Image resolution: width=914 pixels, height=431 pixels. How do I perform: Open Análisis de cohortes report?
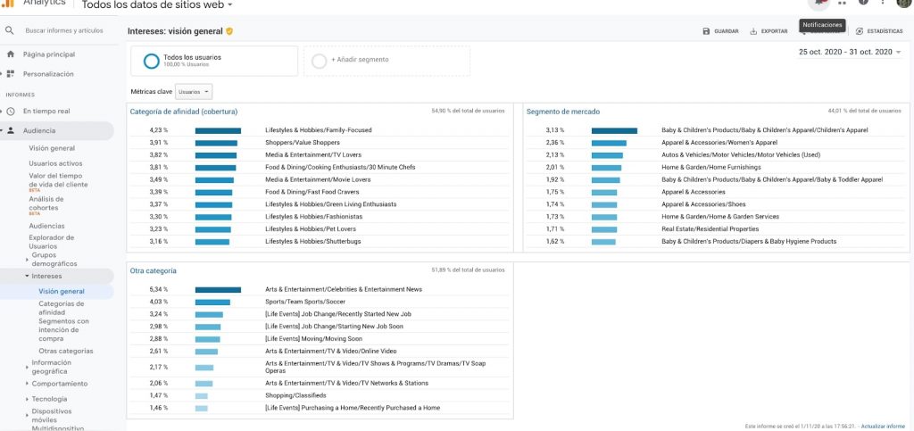(46, 203)
